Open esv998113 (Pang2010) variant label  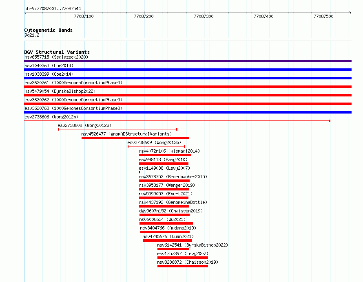click(163, 160)
